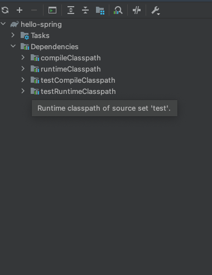The height and width of the screenshot is (275, 212).
Task: Expand testCompileClasspath chevron
Action: (23, 80)
